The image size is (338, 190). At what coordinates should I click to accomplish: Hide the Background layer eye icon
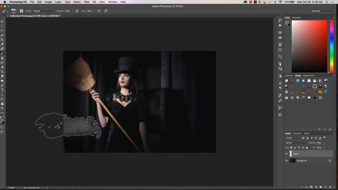[x=286, y=160]
